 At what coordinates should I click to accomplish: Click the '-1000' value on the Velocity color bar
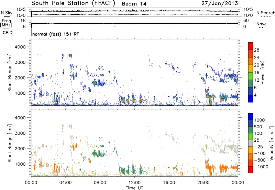point(261,167)
